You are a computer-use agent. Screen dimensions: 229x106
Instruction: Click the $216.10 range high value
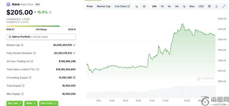[72, 29]
